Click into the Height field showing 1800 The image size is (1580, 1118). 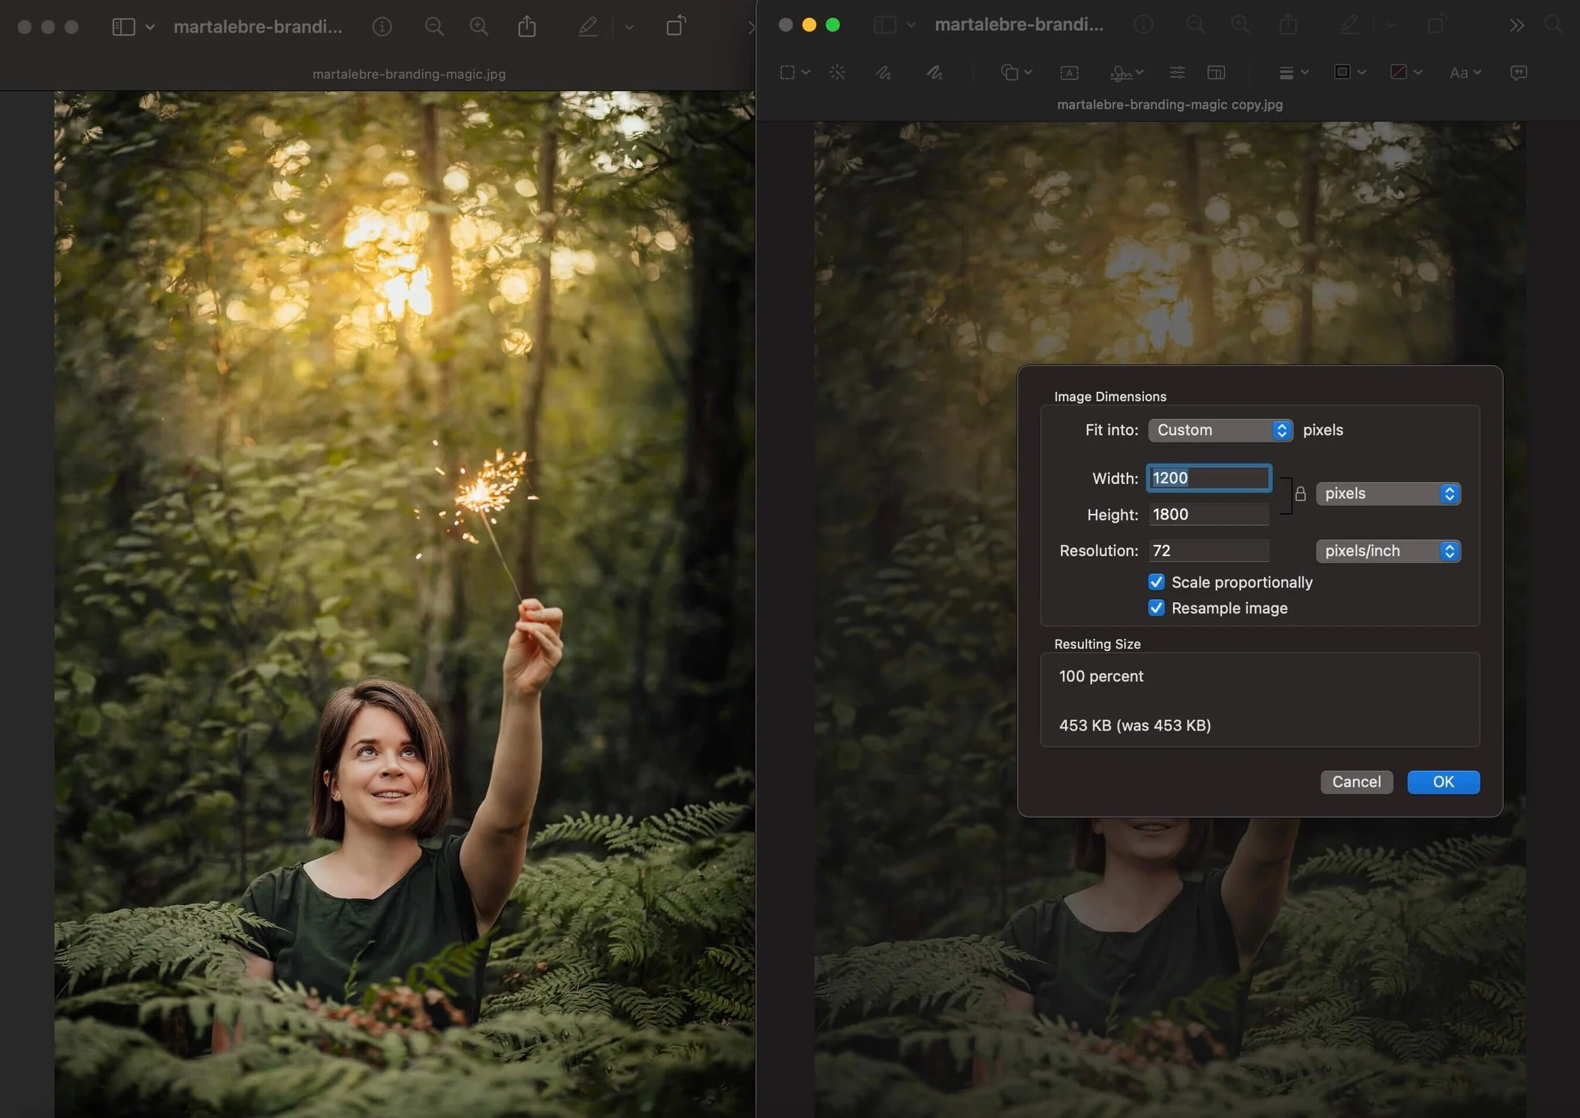(x=1208, y=514)
